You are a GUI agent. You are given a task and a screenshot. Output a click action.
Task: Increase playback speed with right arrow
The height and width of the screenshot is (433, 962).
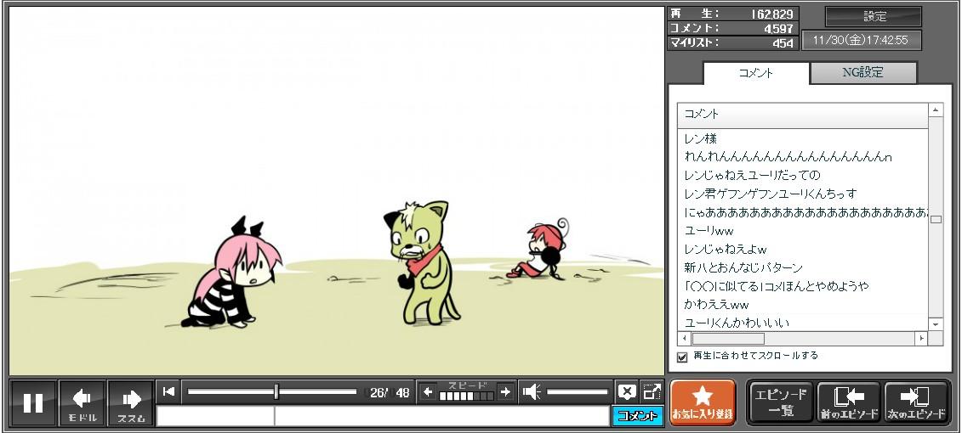(505, 391)
